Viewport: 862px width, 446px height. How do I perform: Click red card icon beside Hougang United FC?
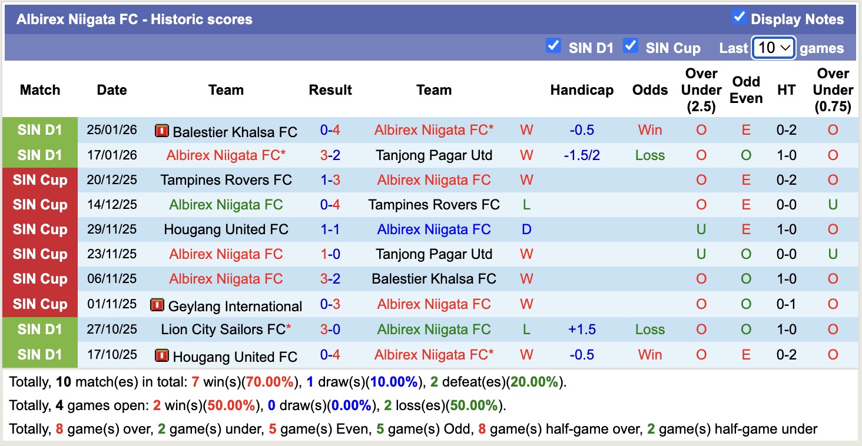pos(161,355)
